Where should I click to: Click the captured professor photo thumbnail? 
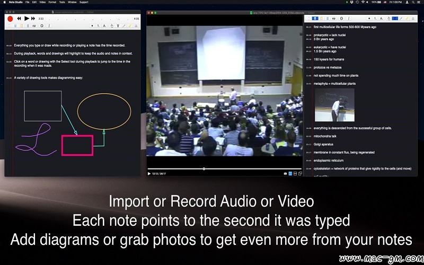point(334,105)
